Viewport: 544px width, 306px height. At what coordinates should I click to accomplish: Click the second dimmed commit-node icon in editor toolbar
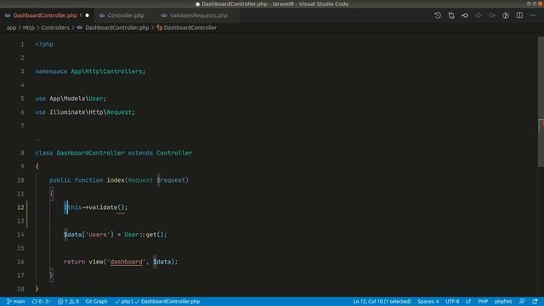coord(492,15)
